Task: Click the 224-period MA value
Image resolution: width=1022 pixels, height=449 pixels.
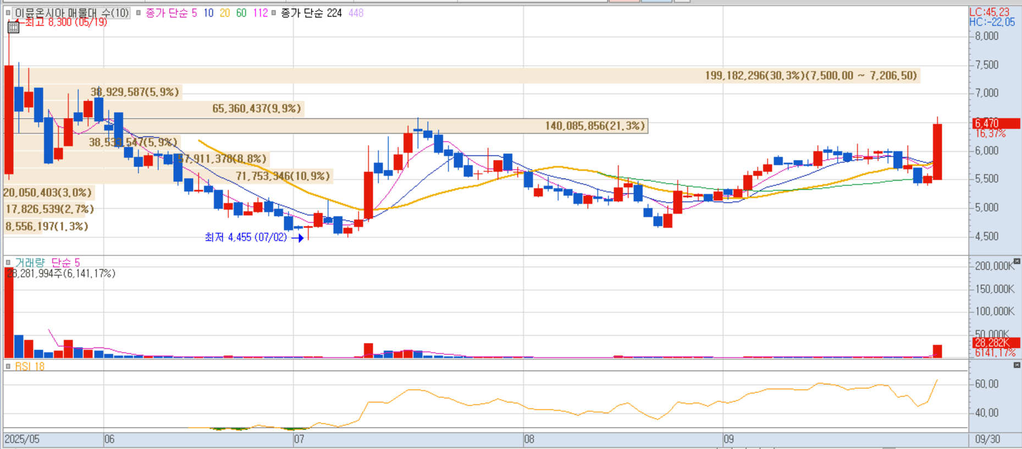Action: 334,13
